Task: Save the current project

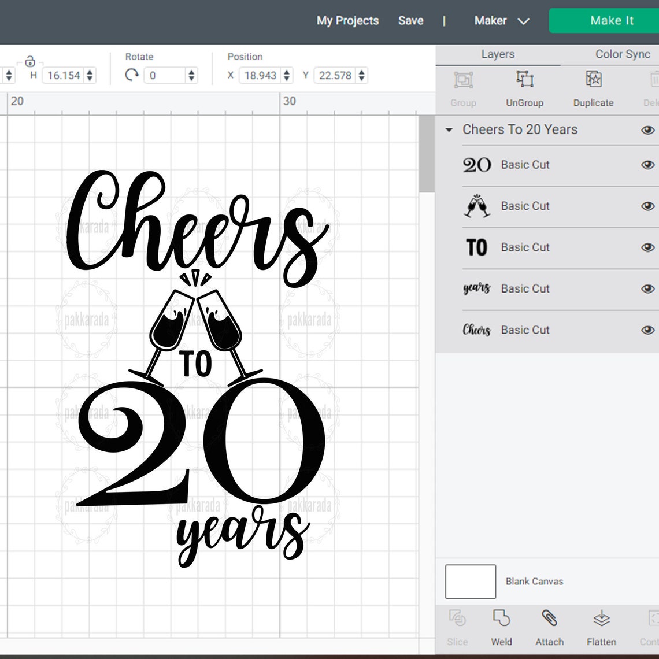Action: 410,20
